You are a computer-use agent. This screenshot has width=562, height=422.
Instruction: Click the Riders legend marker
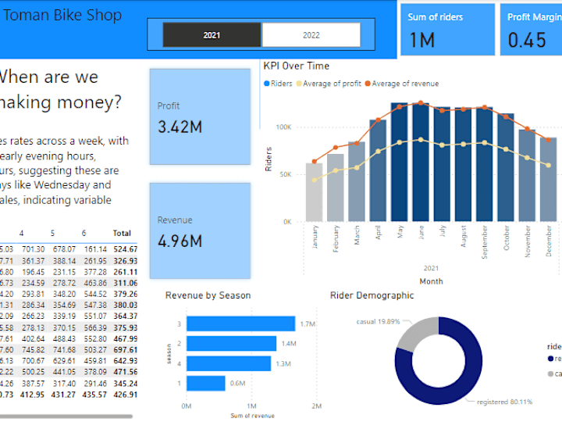pyautogui.click(x=267, y=84)
